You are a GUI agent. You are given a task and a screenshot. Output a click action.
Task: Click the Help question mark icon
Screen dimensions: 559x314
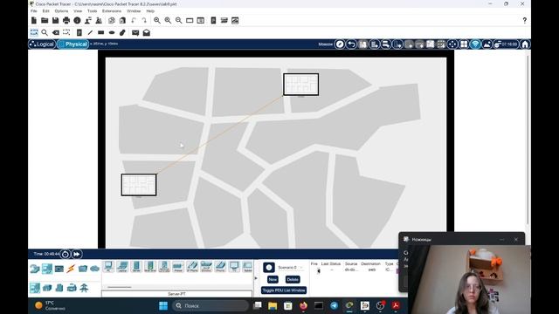point(524,21)
